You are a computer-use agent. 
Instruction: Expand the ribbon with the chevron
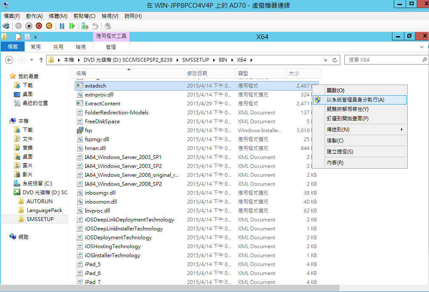[422, 47]
